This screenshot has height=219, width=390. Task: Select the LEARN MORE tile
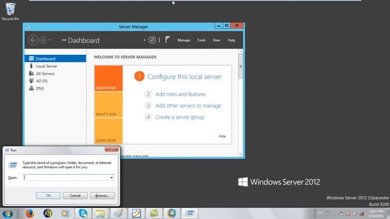(108, 131)
